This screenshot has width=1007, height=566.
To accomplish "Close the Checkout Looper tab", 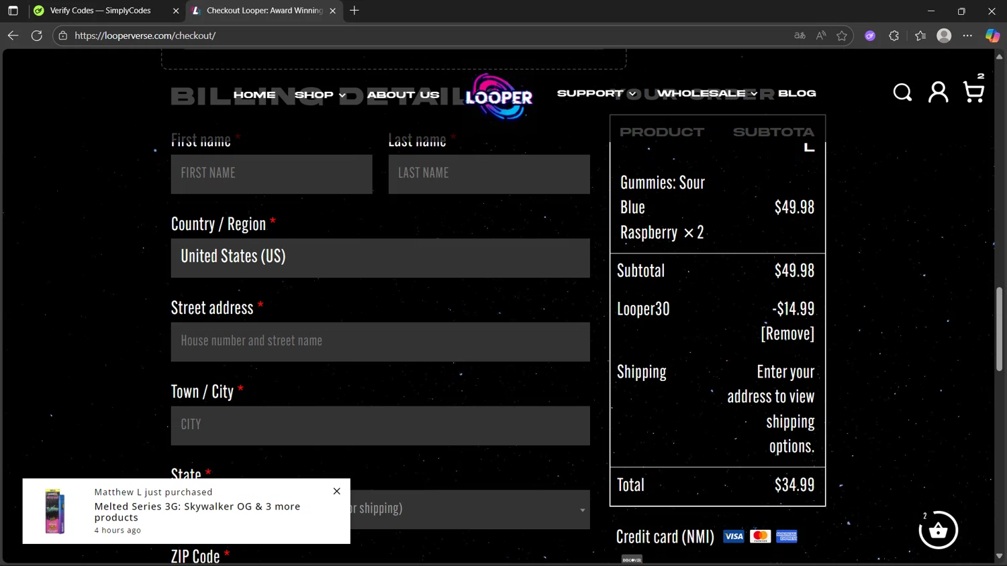I will [332, 11].
